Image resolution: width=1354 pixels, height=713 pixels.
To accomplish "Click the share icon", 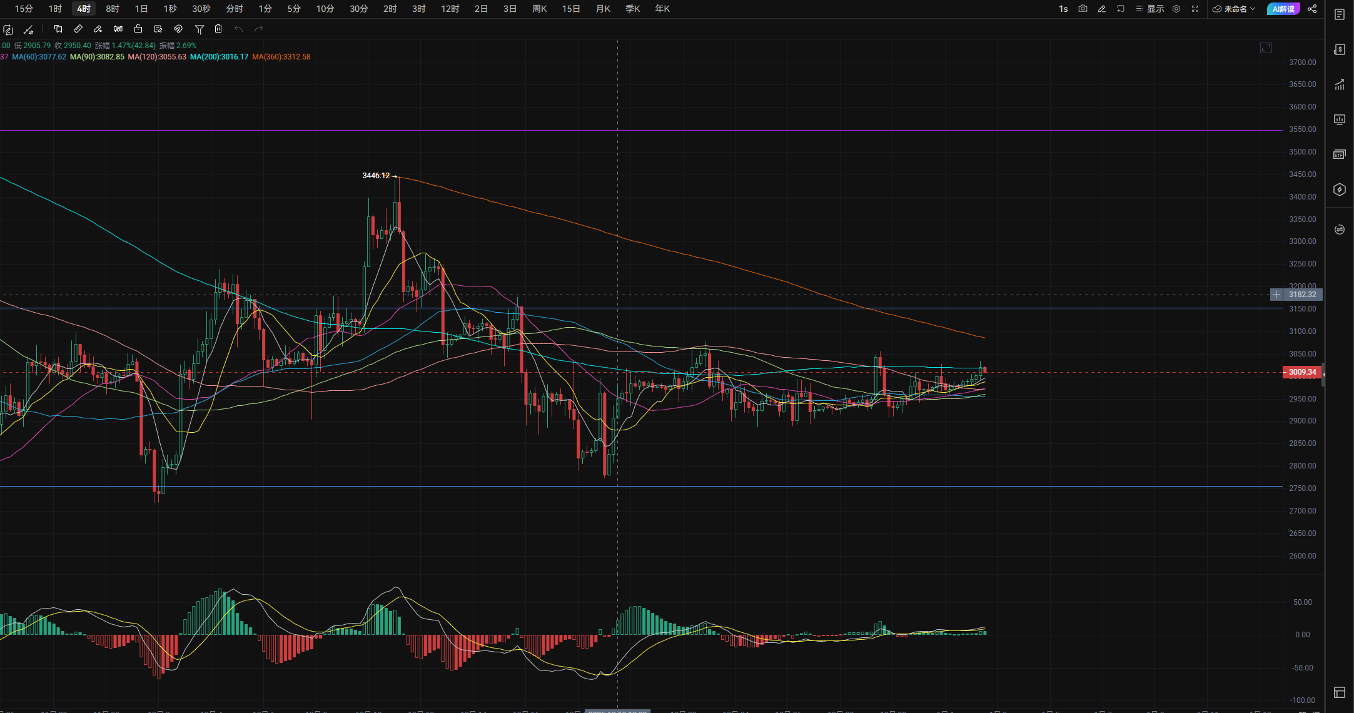I will pyautogui.click(x=1312, y=9).
